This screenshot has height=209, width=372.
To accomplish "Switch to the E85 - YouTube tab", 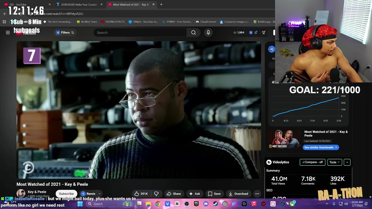I will tap(26, 4).
